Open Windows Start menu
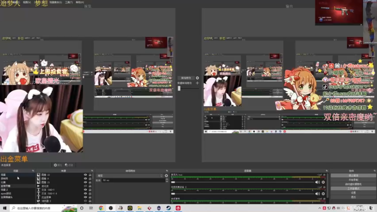Viewport: 377px width, 212px height. coord(5,208)
